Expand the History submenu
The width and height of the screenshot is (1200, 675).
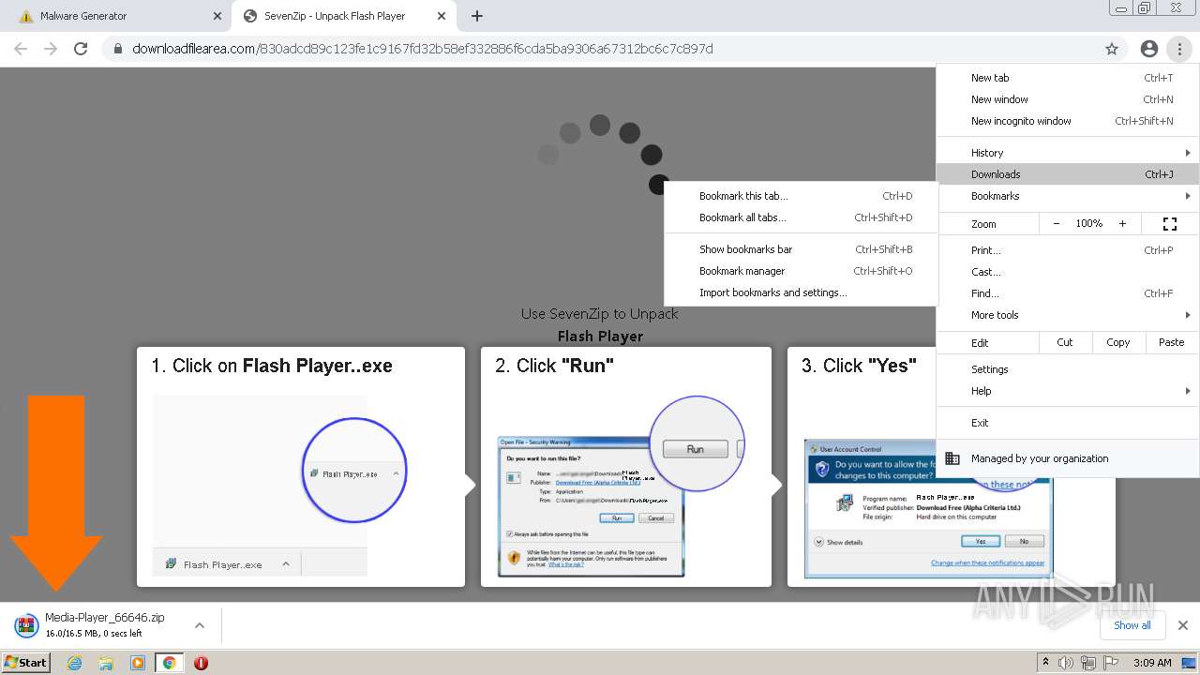[1068, 153]
